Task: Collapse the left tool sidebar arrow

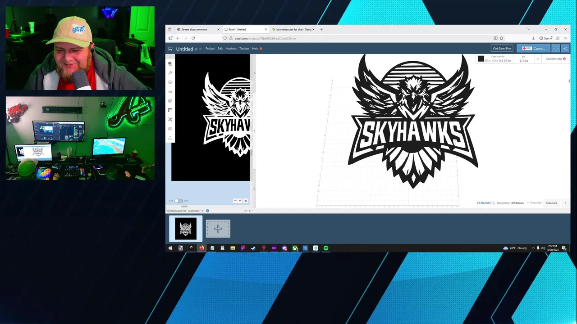Action: pos(170,56)
